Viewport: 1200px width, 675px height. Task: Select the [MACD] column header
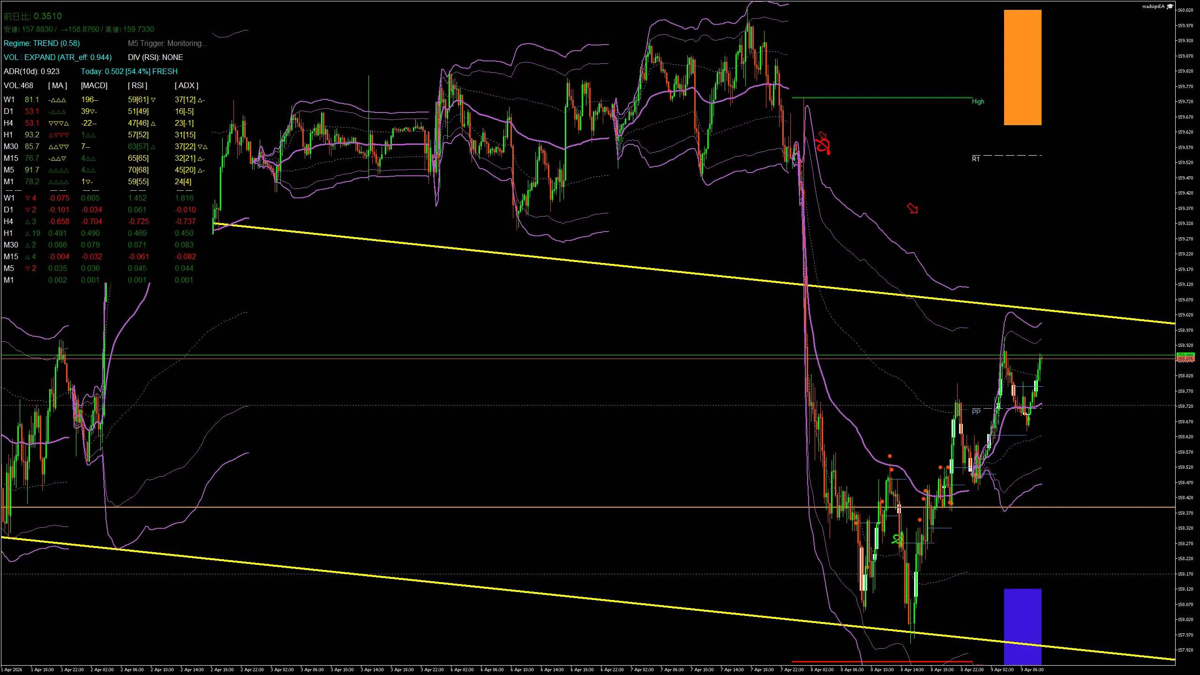(93, 85)
